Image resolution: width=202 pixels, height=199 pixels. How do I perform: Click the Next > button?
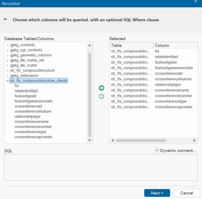pyautogui.click(x=157, y=193)
